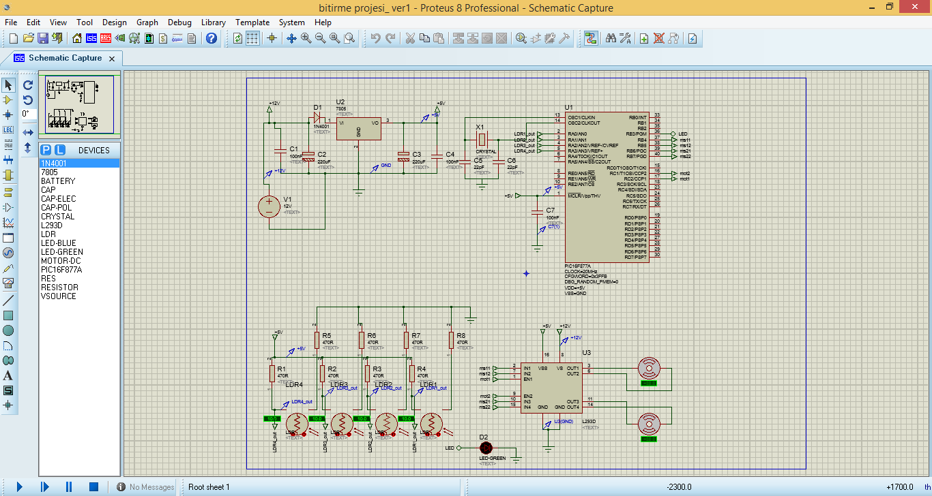Screen dimensions: 932x496
Task: Open the File menu
Action: (x=11, y=22)
